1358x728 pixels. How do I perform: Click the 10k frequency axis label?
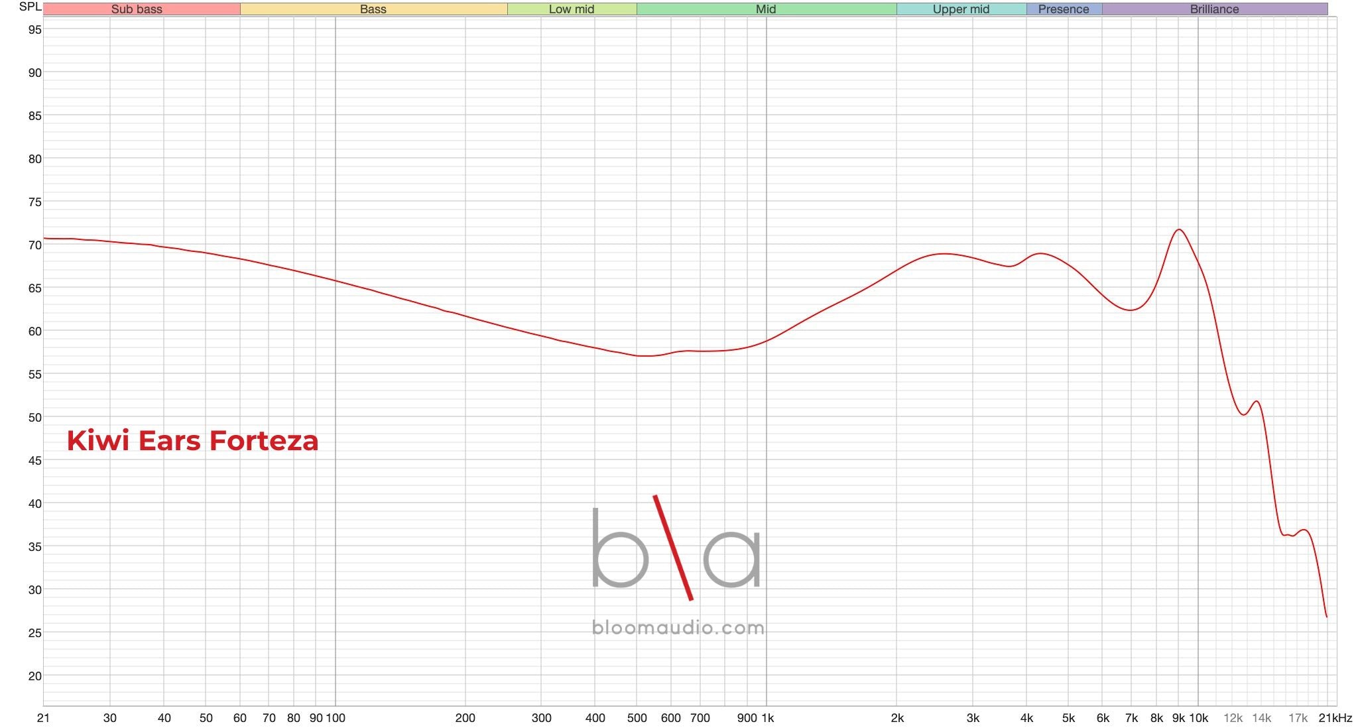pyautogui.click(x=1199, y=718)
